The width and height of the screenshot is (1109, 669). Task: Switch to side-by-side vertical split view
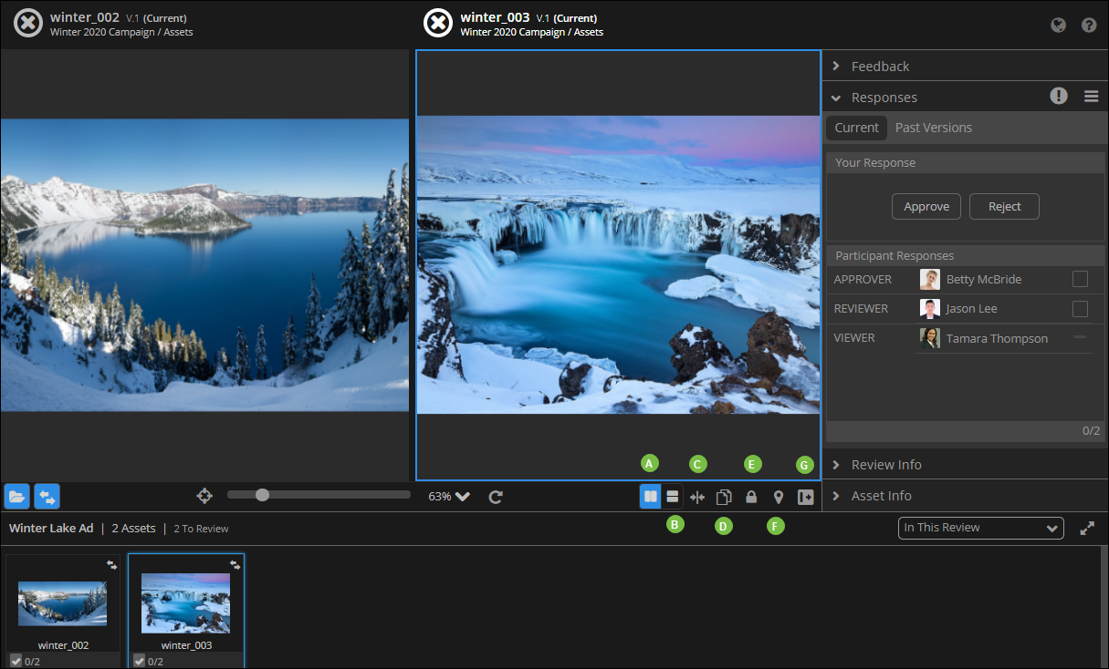point(651,497)
